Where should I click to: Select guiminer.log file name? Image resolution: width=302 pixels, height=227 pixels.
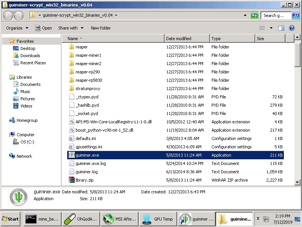point(86,172)
